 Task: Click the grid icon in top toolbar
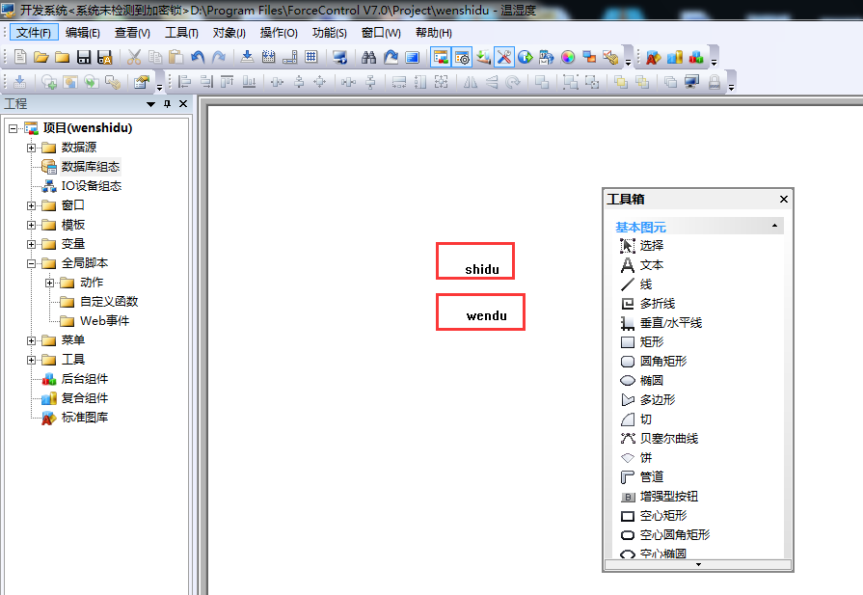[x=310, y=57]
